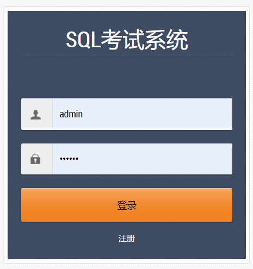Focus the username field containing admin

[x=143, y=114]
